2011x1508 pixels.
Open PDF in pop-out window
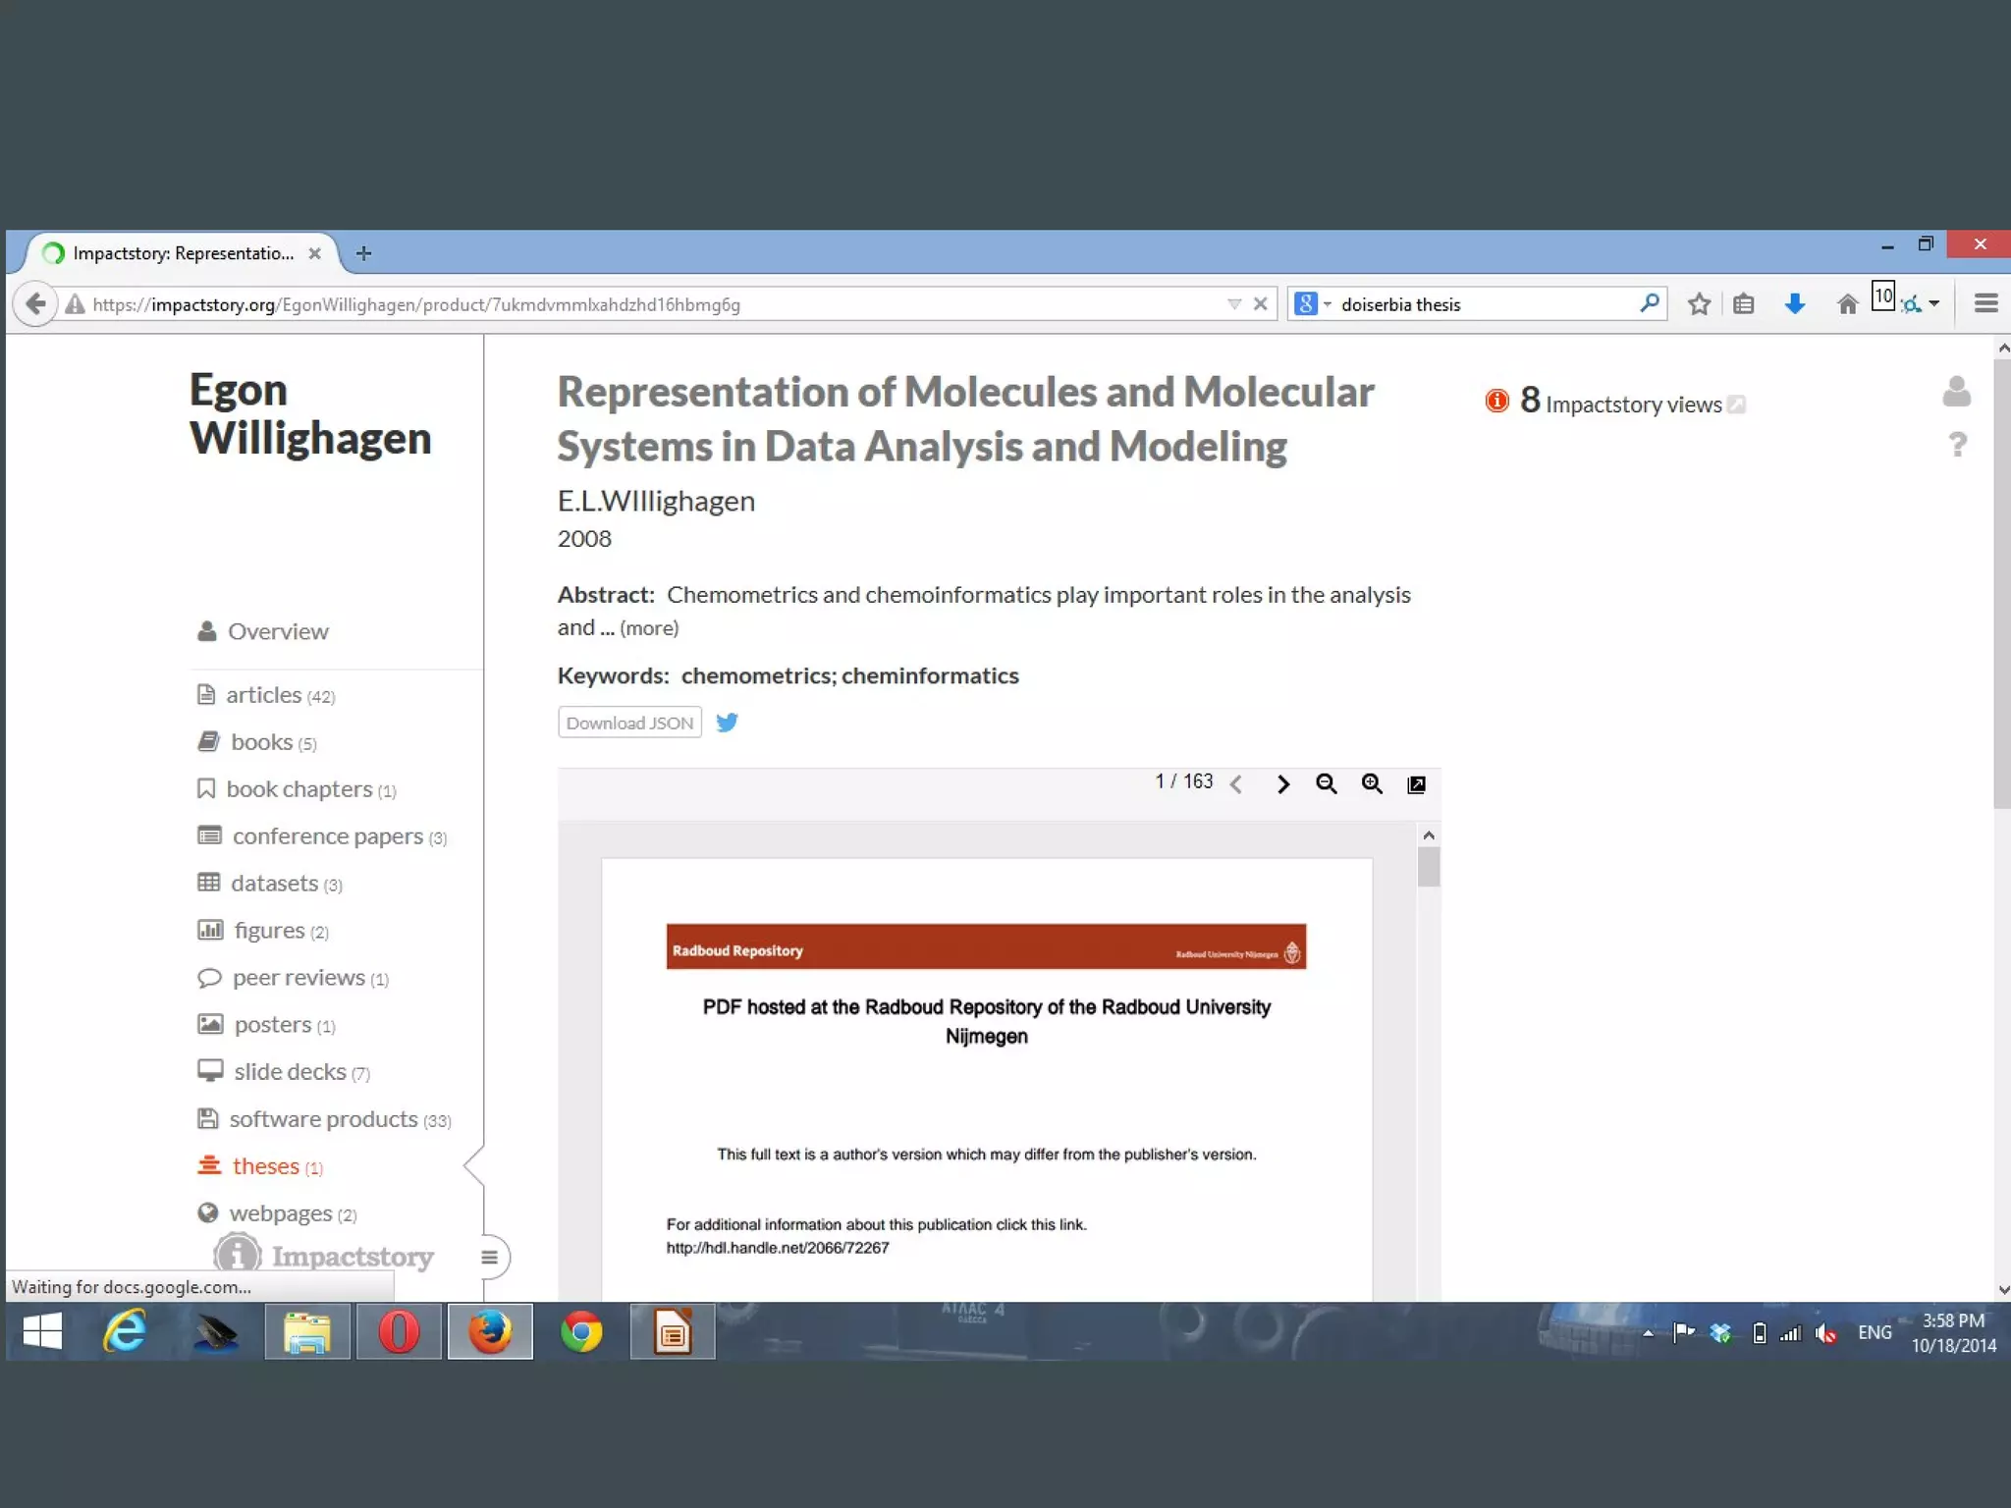pyautogui.click(x=1416, y=783)
